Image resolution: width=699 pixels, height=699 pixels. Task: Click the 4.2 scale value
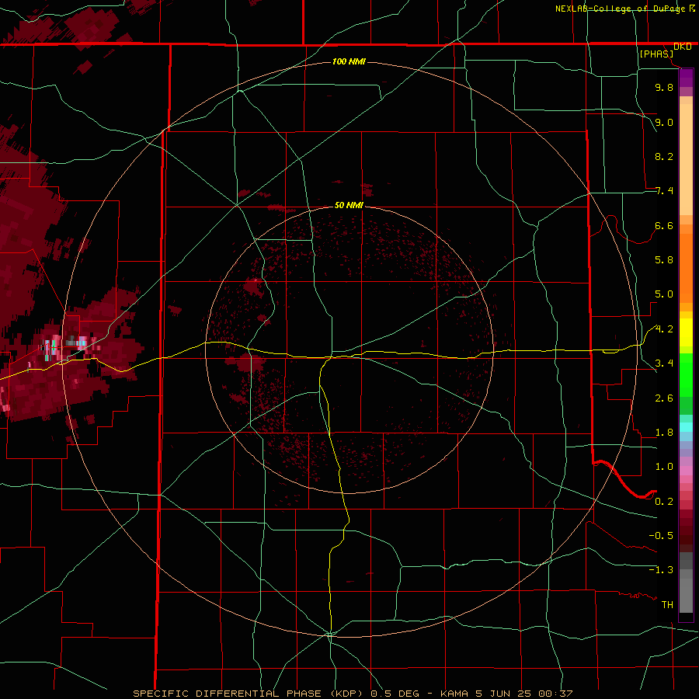point(664,329)
